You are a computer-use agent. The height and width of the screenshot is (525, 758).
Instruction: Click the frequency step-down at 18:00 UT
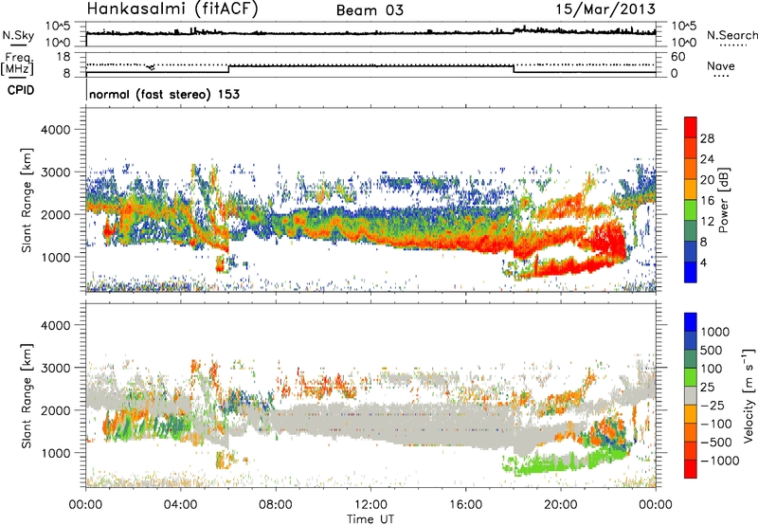(514, 68)
